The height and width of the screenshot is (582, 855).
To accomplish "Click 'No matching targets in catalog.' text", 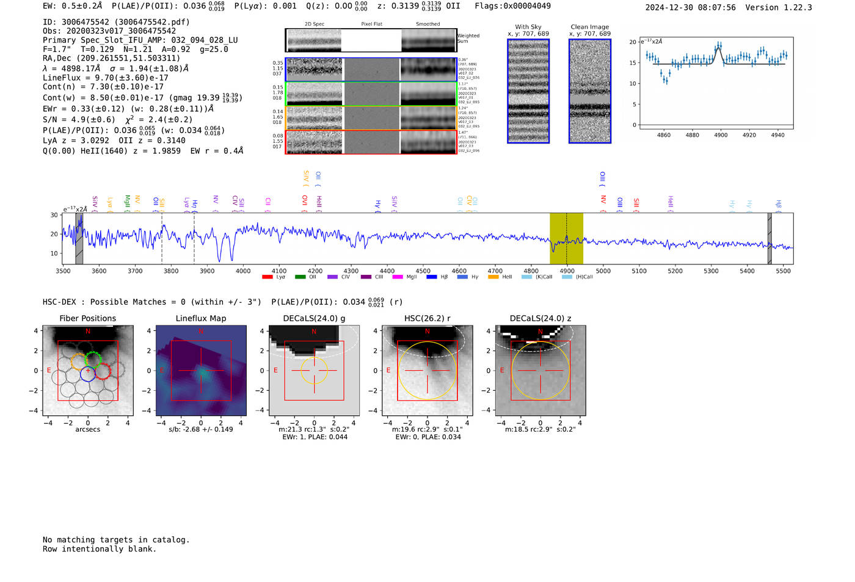I will pos(116,540).
